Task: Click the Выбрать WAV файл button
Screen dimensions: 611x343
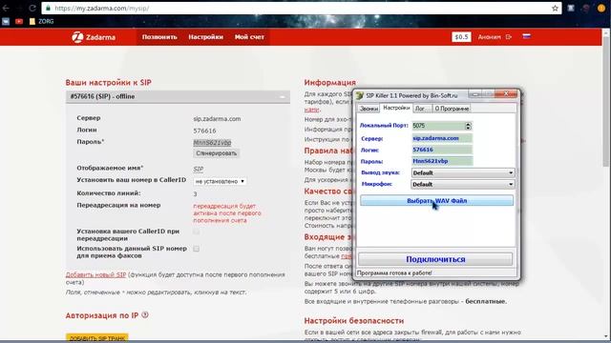Action: click(437, 201)
